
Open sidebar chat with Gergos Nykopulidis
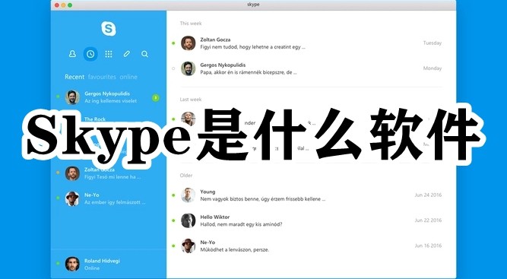[x=109, y=97]
